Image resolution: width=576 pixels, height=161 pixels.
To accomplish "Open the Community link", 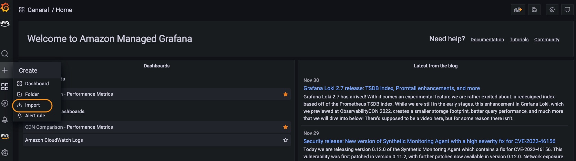I will click(x=547, y=40).
